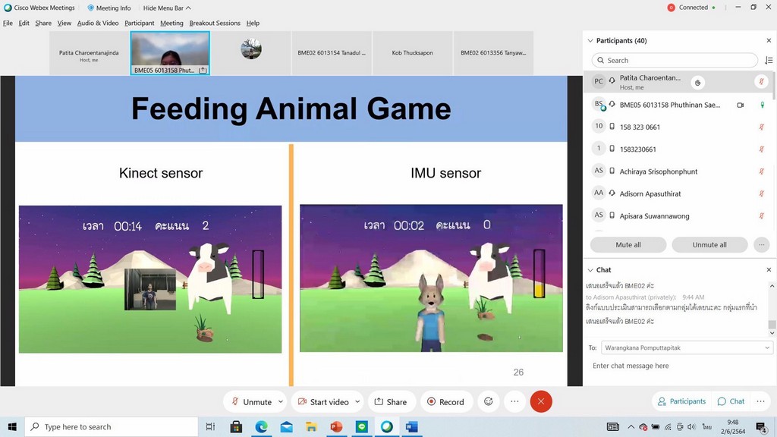Click the participant search field
The width and height of the screenshot is (777, 437).
click(x=675, y=61)
